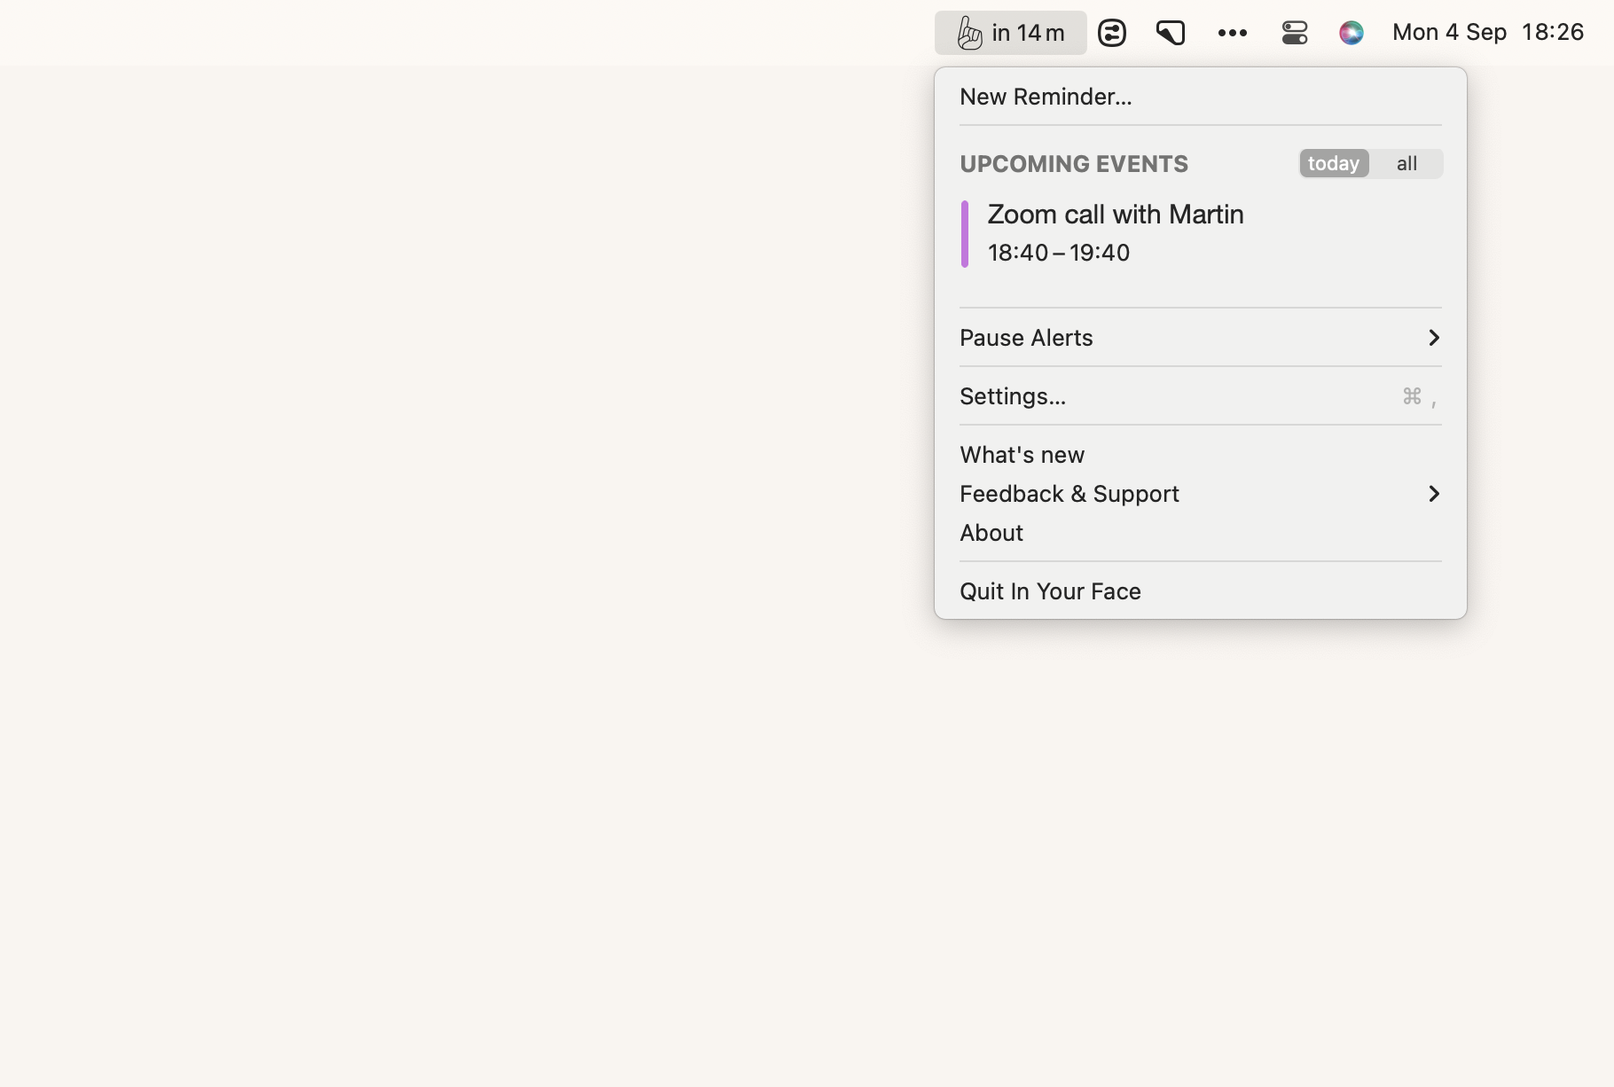Click the 18:40–19:40 event time
The height and width of the screenshot is (1087, 1614).
point(1058,253)
